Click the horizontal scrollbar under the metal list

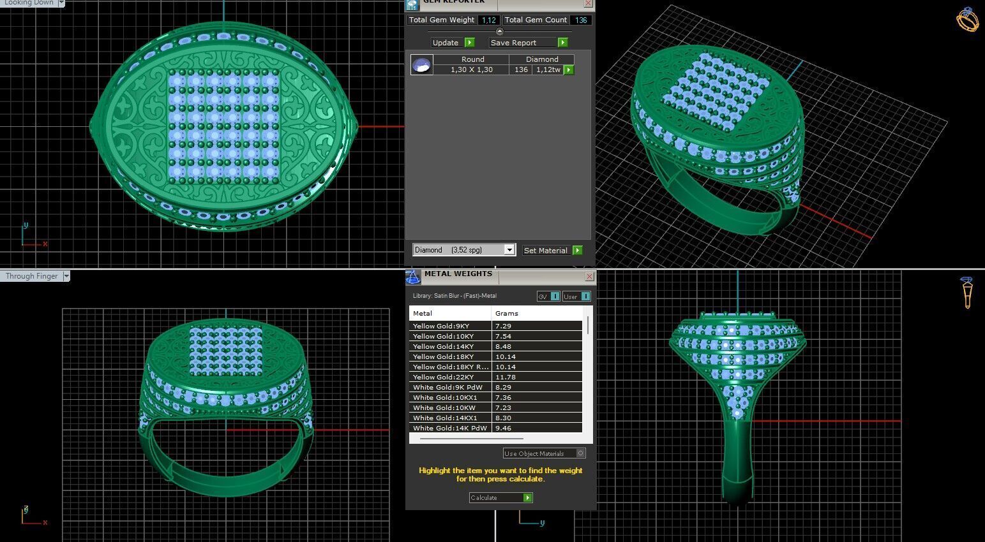(472, 439)
